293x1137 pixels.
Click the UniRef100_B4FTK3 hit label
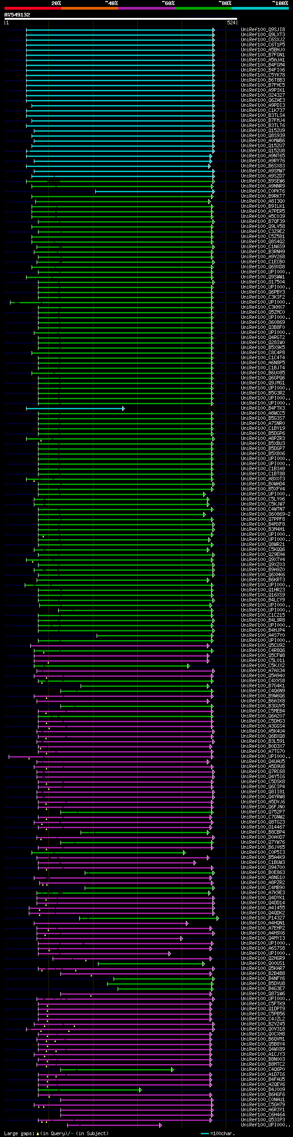coord(263,408)
